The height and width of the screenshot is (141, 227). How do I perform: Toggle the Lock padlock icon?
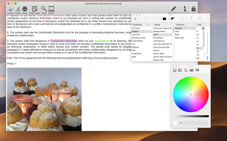point(193,9)
